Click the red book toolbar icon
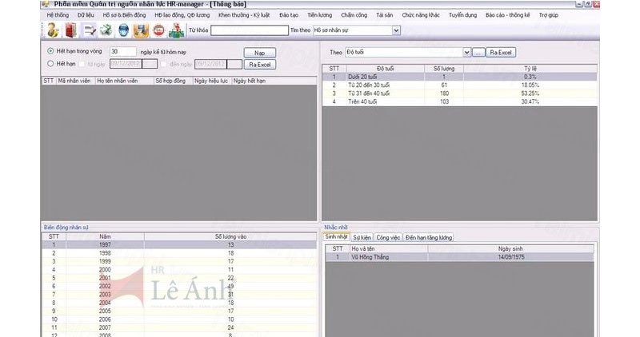The width and height of the screenshot is (640, 337). 70,30
